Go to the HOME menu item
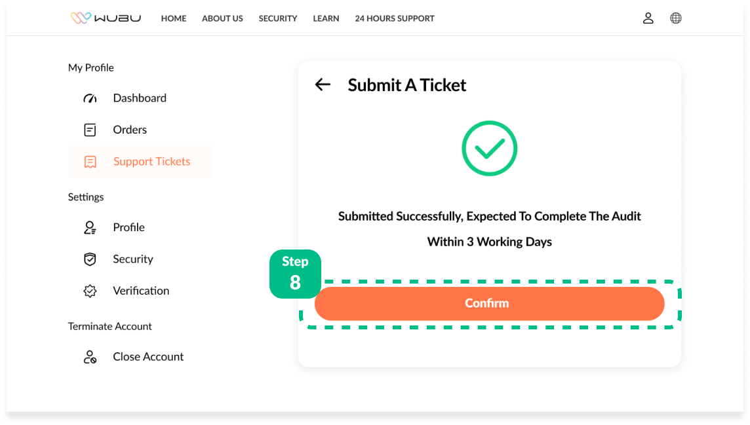Screen dimensions: 750x425 tap(174, 18)
